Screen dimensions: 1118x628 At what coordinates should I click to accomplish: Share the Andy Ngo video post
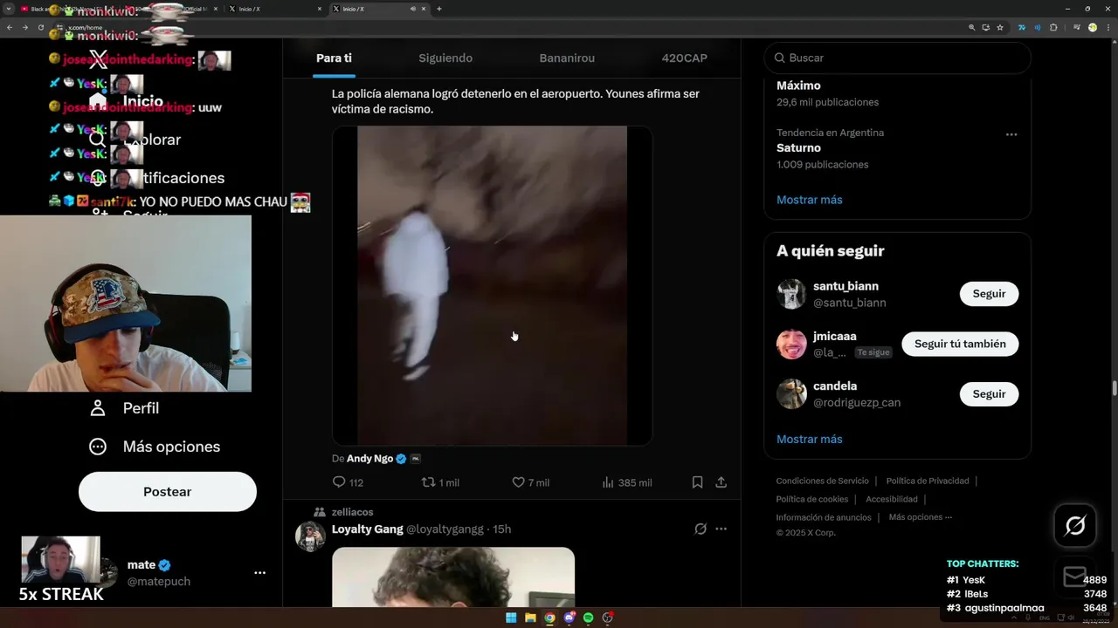pyautogui.click(x=721, y=482)
